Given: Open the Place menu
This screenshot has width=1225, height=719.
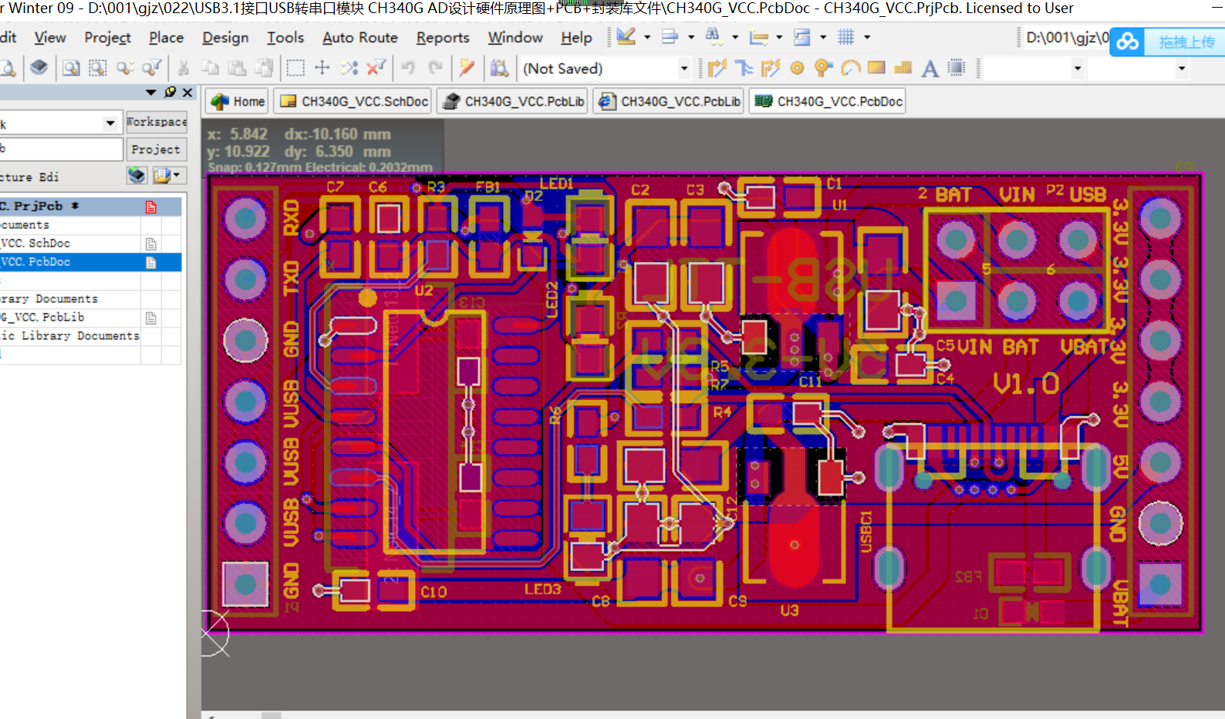Looking at the screenshot, I should 167,37.
